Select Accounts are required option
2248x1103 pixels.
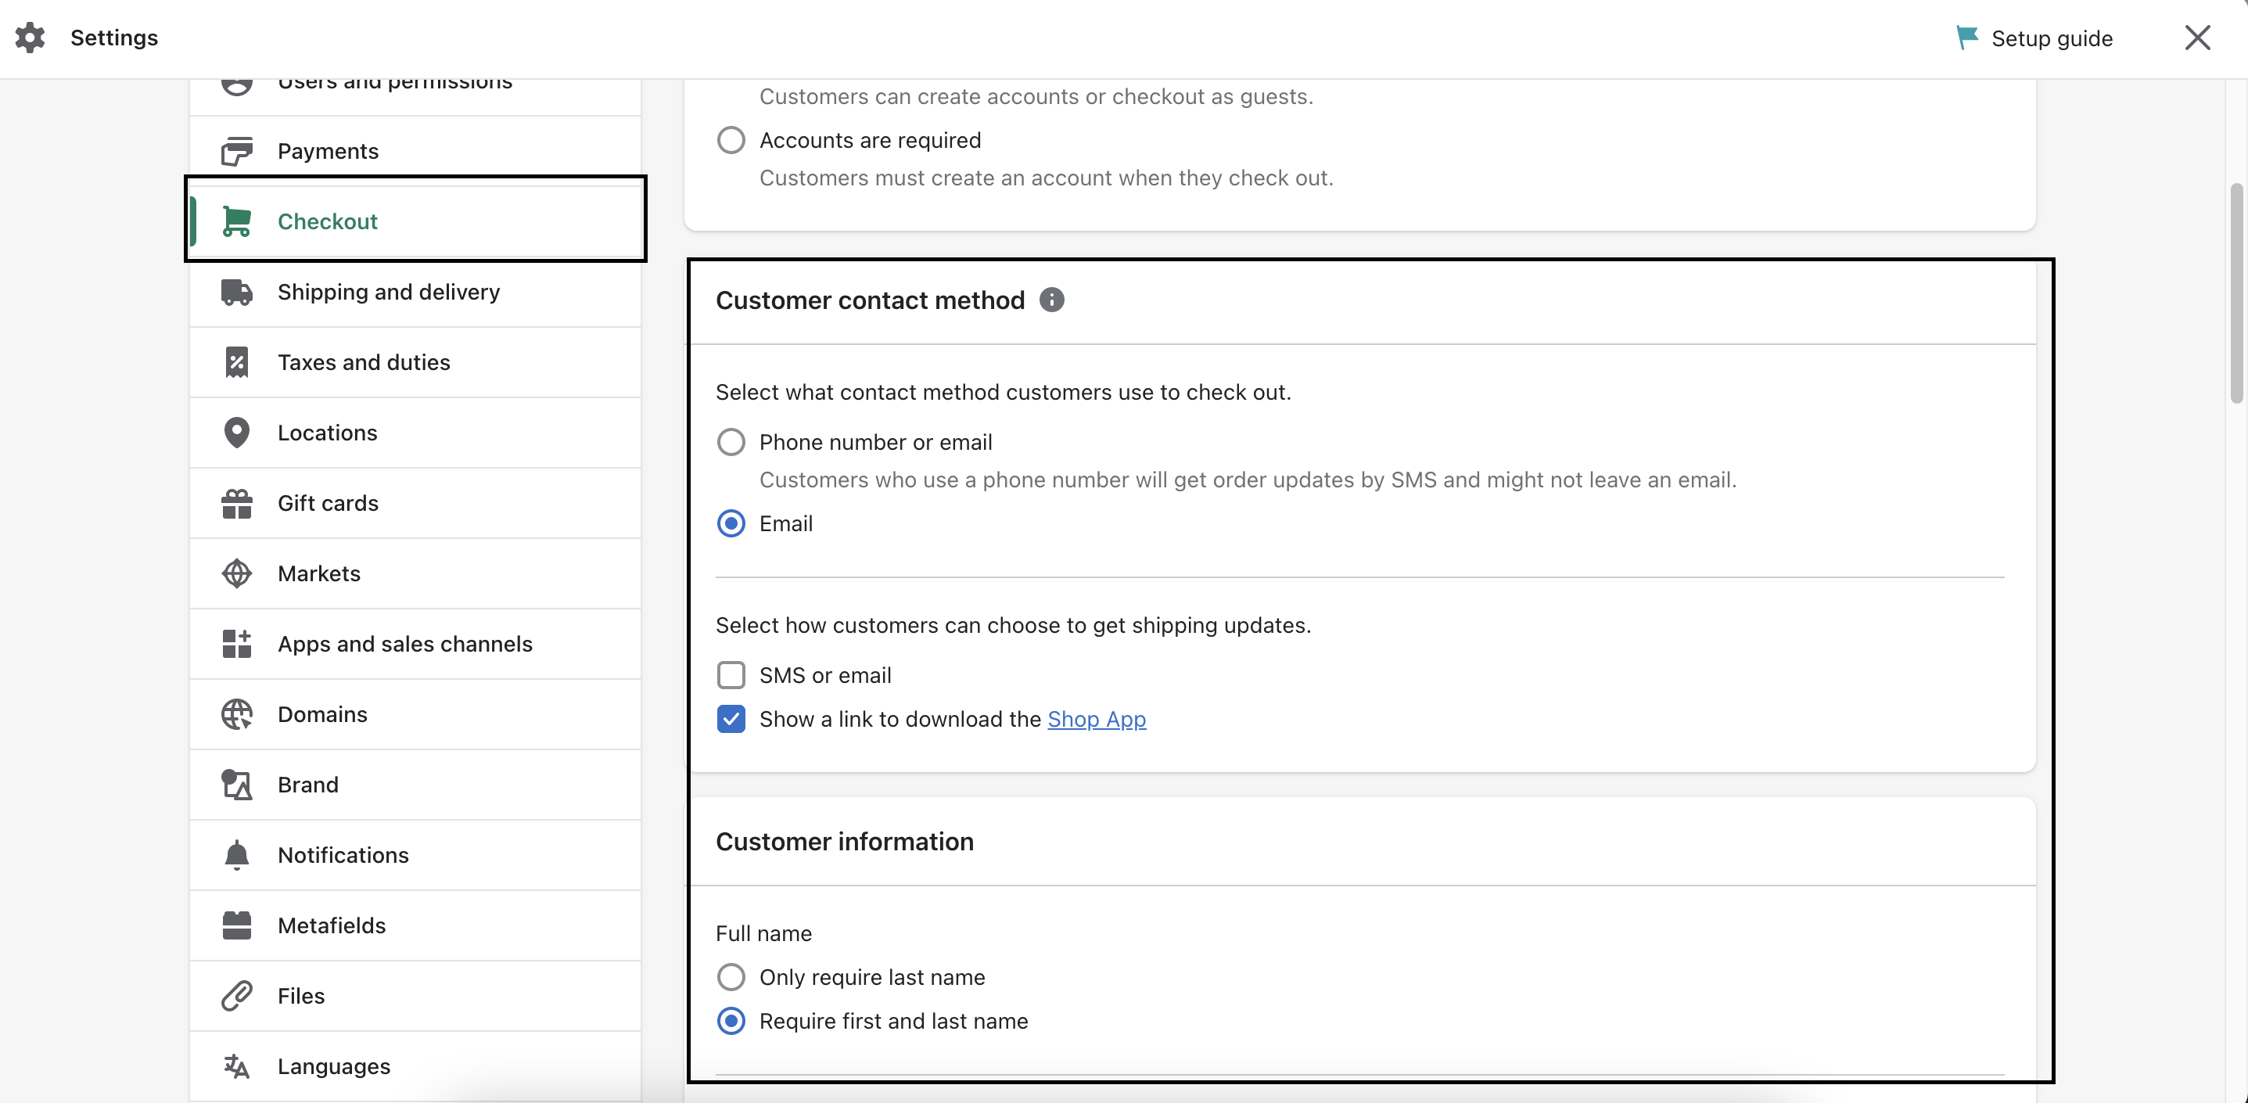pos(731,141)
